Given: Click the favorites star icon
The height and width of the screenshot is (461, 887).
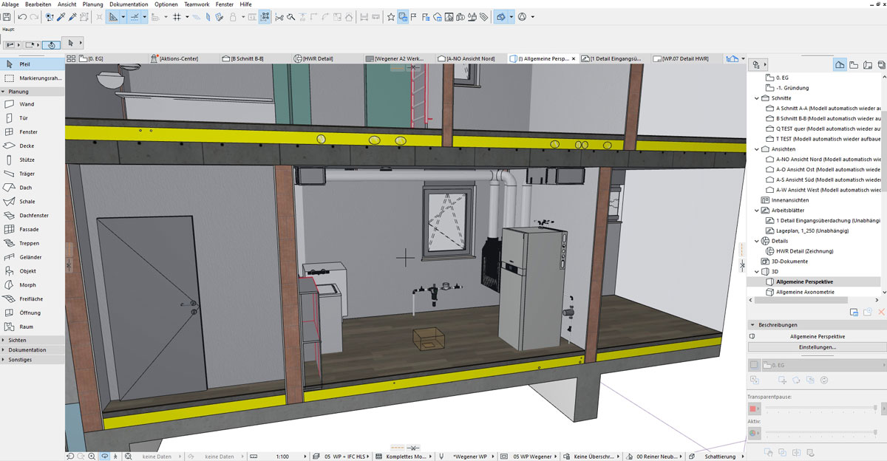Looking at the screenshot, I should pos(391,16).
